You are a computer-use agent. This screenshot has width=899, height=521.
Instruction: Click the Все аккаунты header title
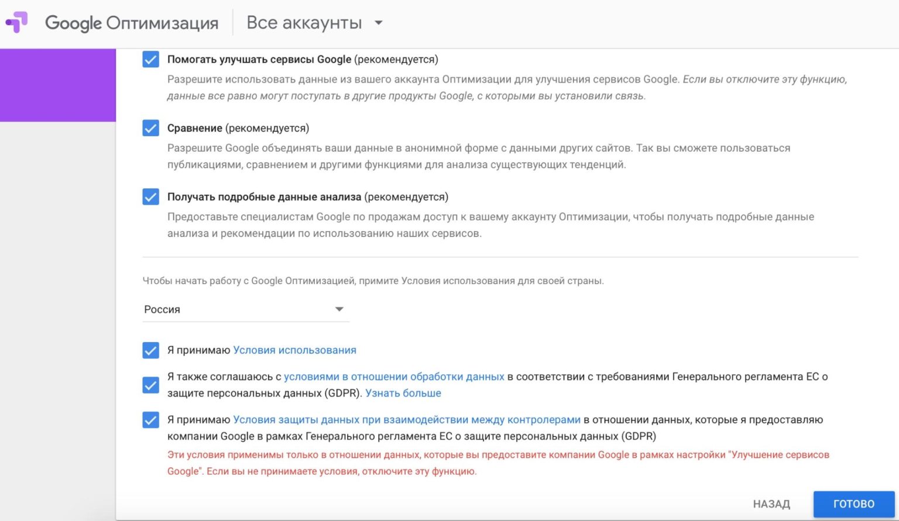click(304, 23)
